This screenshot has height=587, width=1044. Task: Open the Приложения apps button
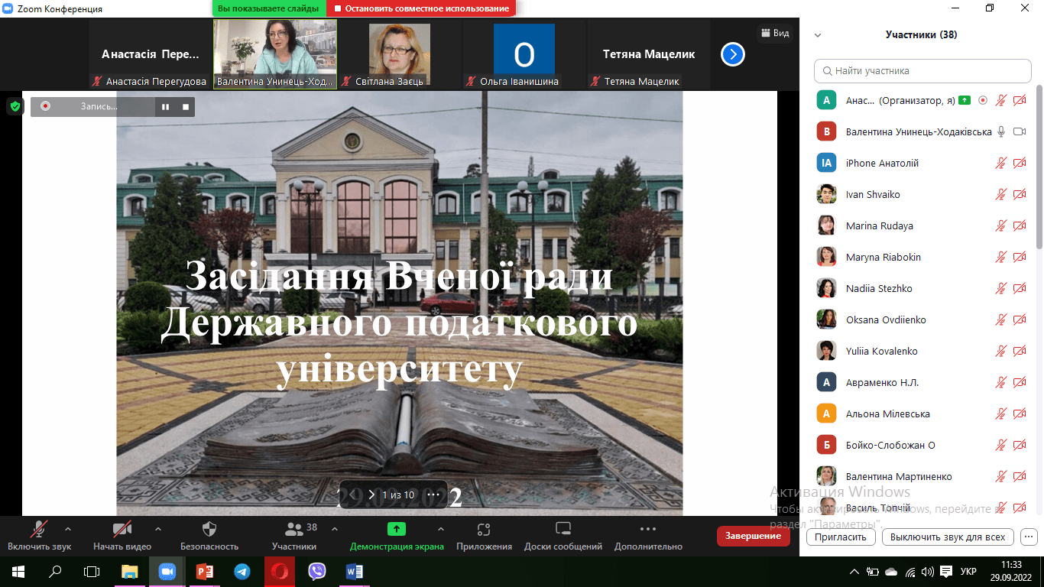(x=484, y=536)
